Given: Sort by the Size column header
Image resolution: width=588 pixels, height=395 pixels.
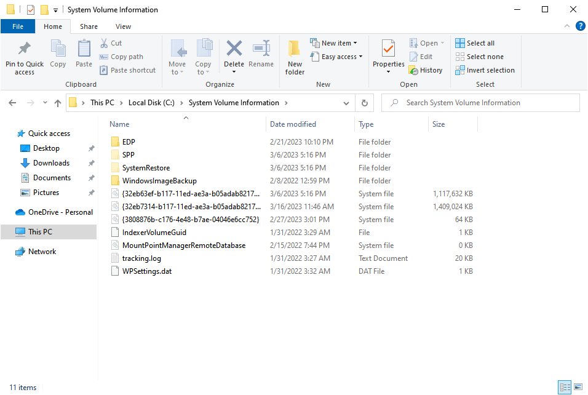Looking at the screenshot, I should [x=439, y=124].
